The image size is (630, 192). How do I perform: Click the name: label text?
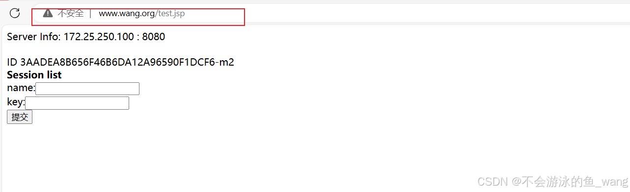coord(21,88)
